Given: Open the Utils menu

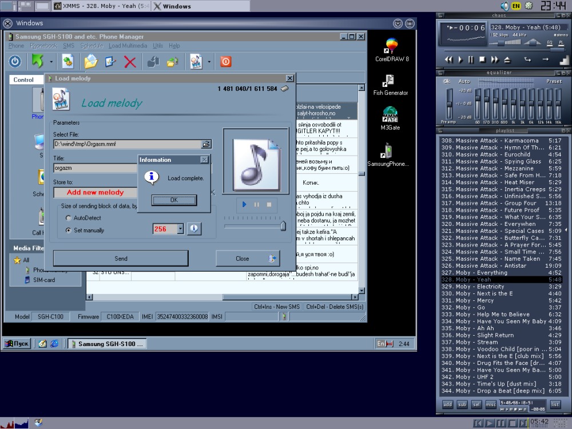Looking at the screenshot, I should 158,46.
